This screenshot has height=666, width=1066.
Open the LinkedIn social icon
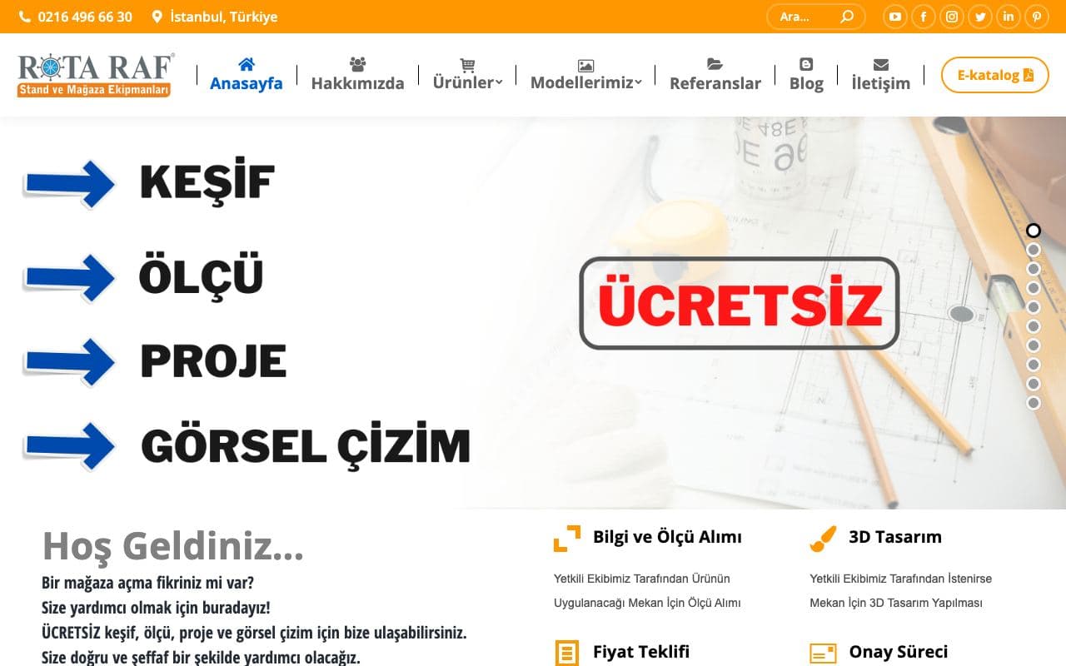click(1009, 17)
